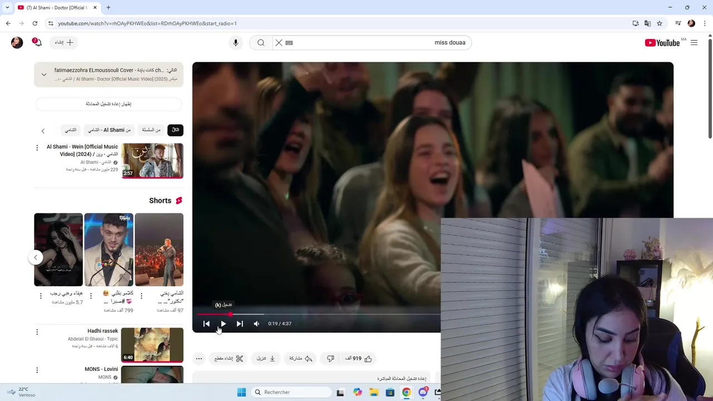713x401 pixels.
Task: Open Al Shami - Wein video thumbnail
Action: 153,161
